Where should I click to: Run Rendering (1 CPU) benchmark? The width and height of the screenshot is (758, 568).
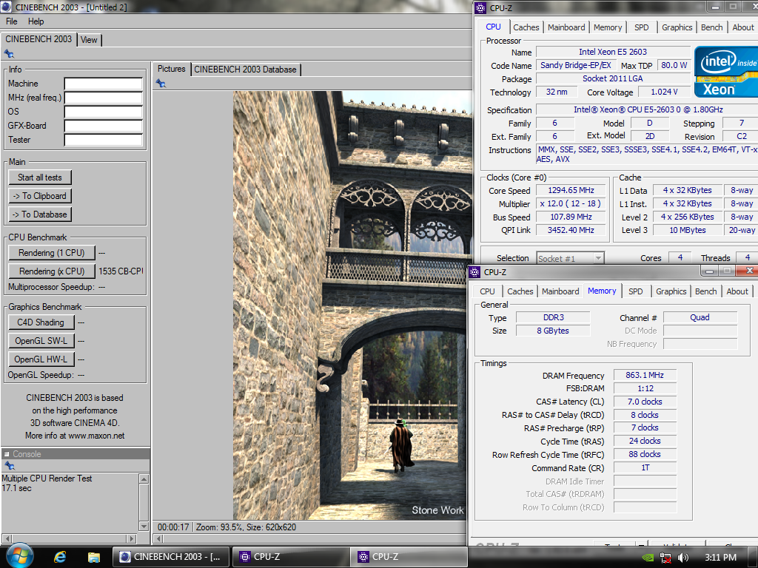click(51, 253)
